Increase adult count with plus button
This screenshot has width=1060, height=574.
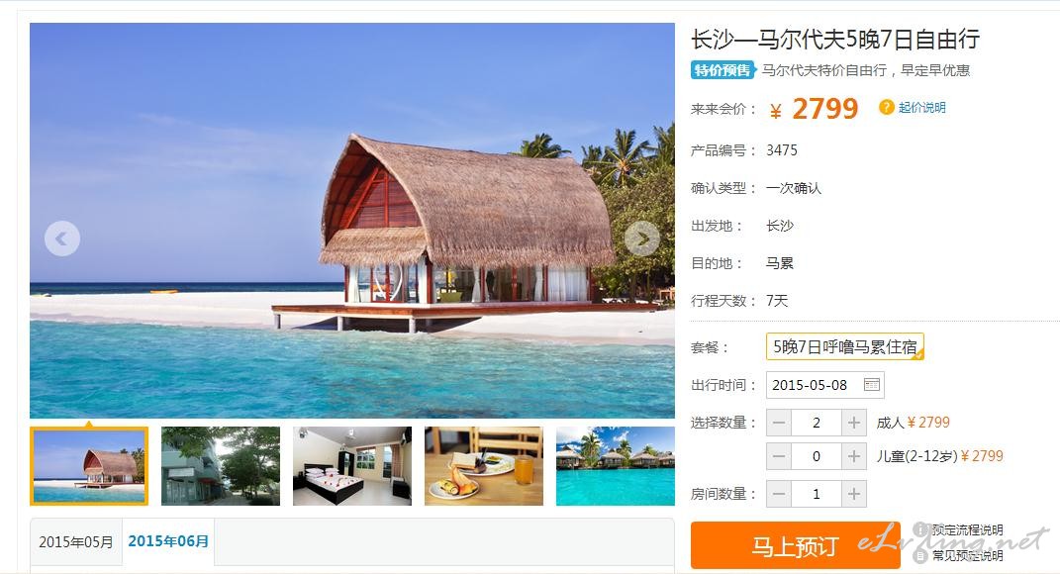point(854,423)
